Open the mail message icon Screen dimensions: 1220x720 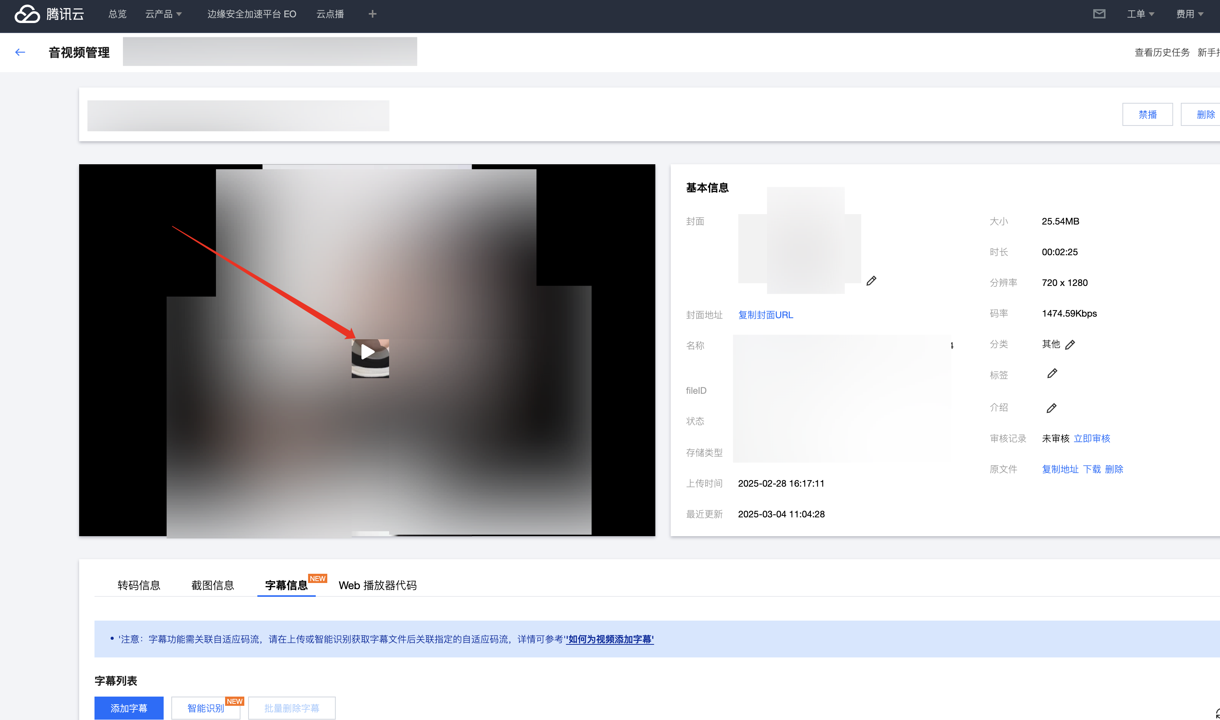coord(1099,14)
